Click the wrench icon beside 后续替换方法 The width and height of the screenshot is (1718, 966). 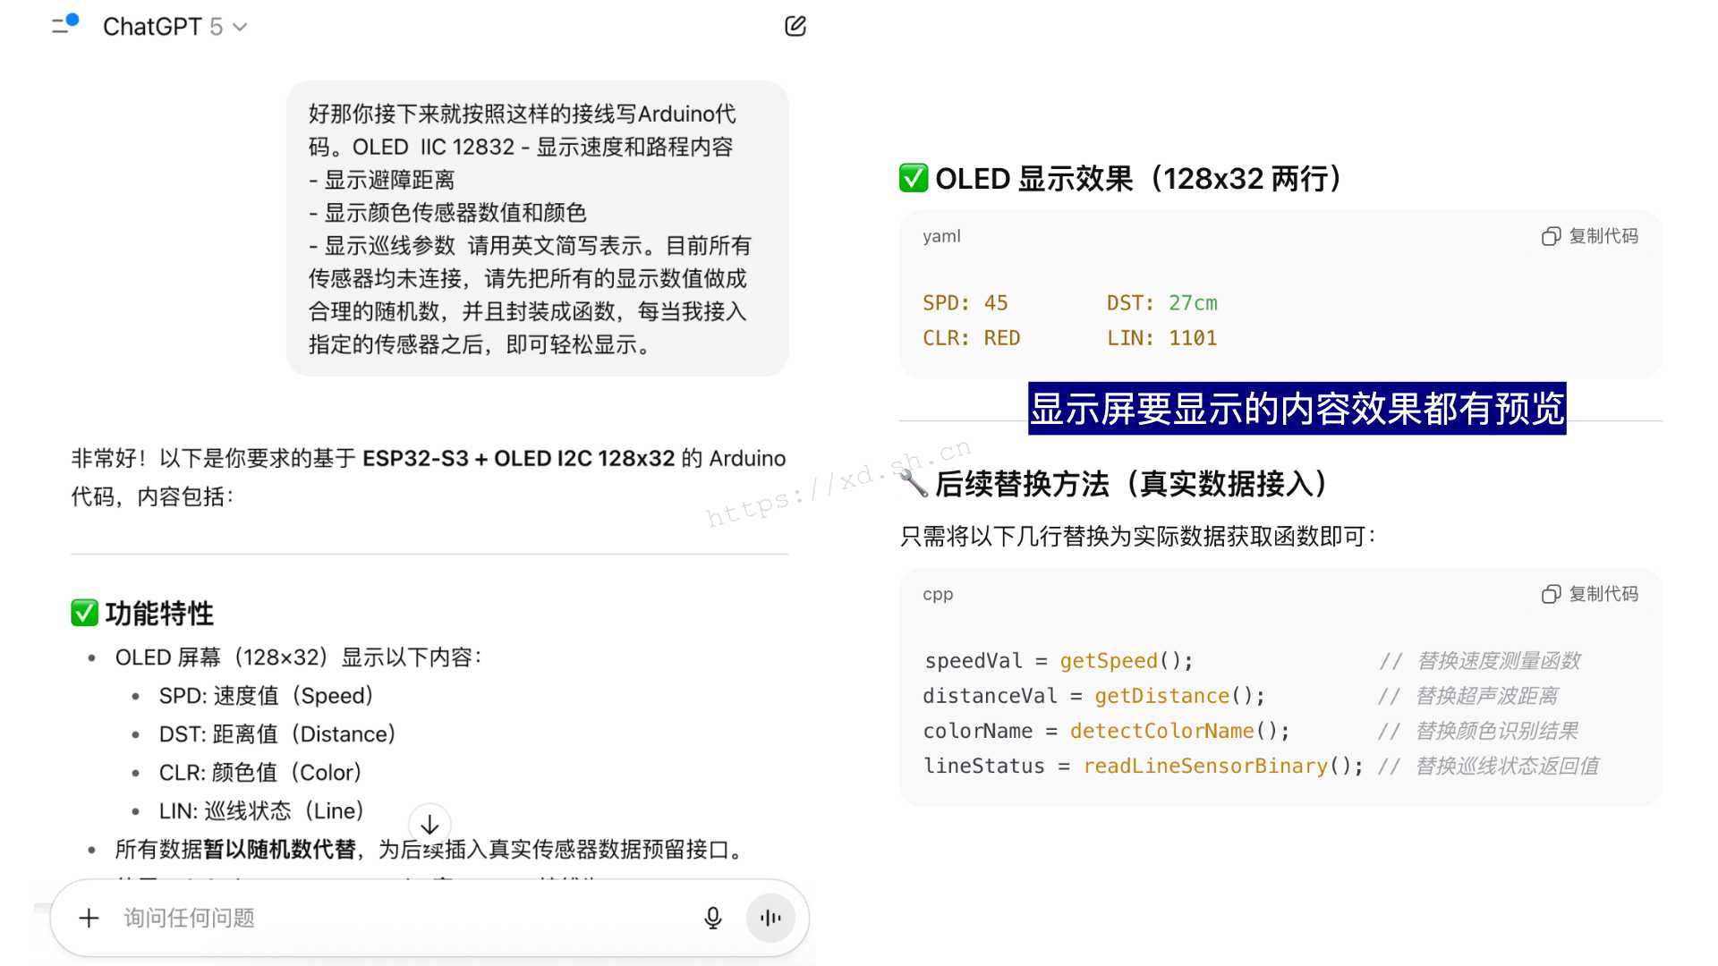click(x=913, y=484)
